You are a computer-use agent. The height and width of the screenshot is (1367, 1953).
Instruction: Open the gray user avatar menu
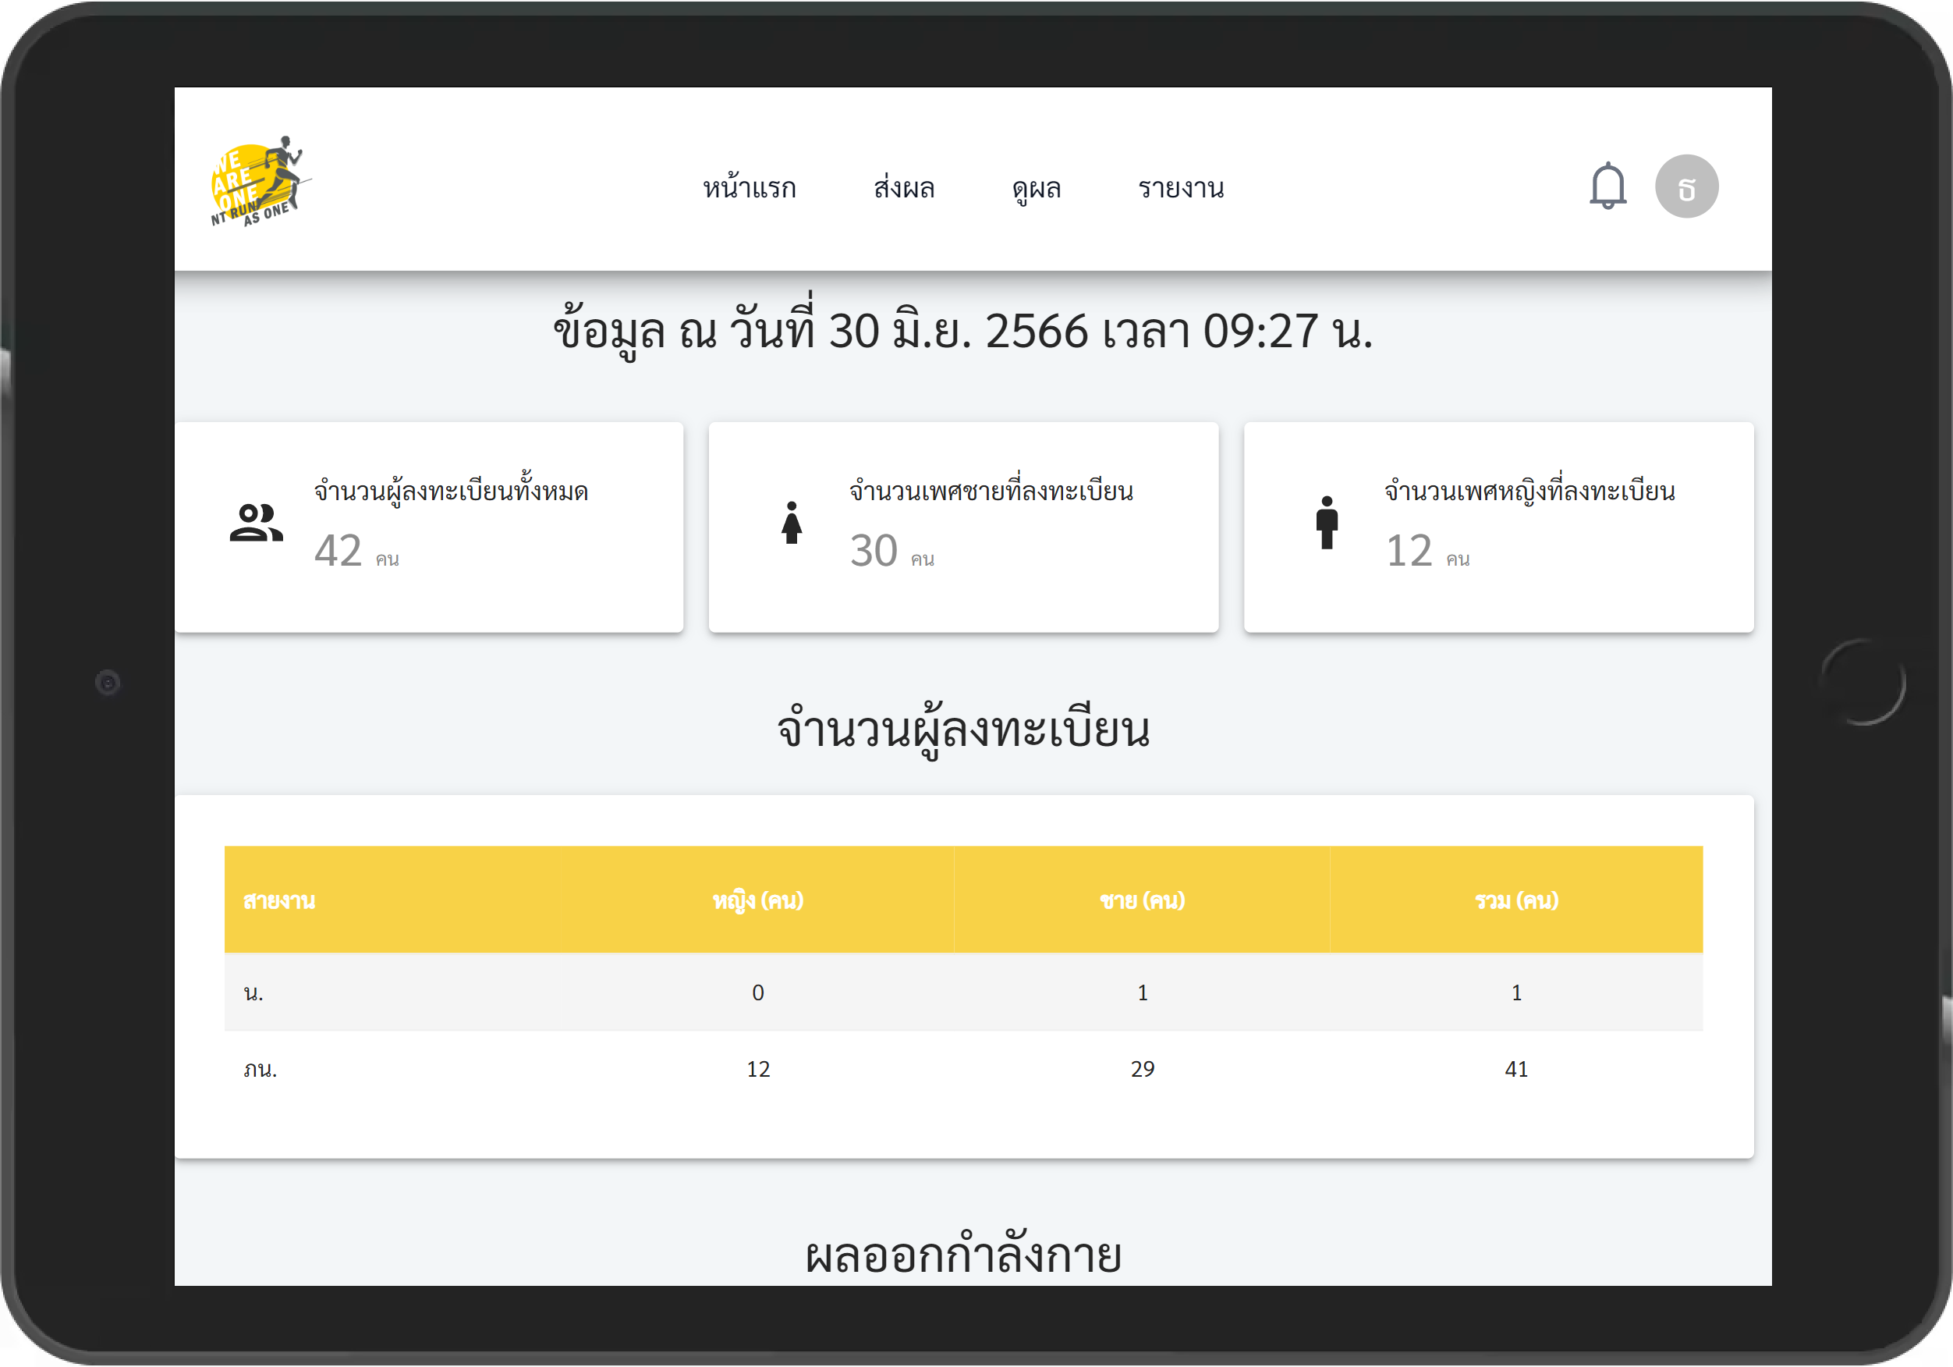pos(1686,186)
